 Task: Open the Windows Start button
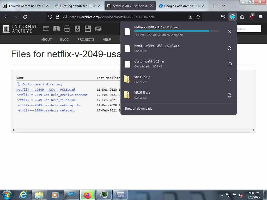[7, 195]
